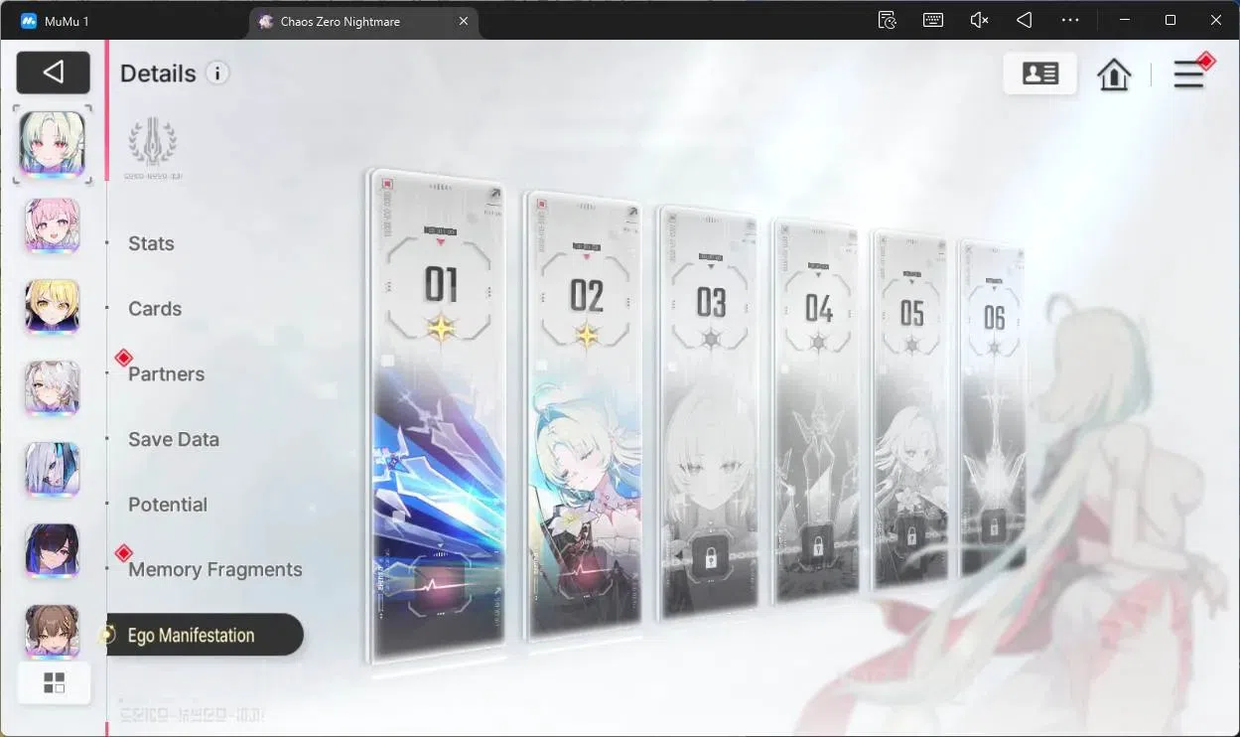Open the Save Data section
The image size is (1240, 737).
pyautogui.click(x=174, y=439)
